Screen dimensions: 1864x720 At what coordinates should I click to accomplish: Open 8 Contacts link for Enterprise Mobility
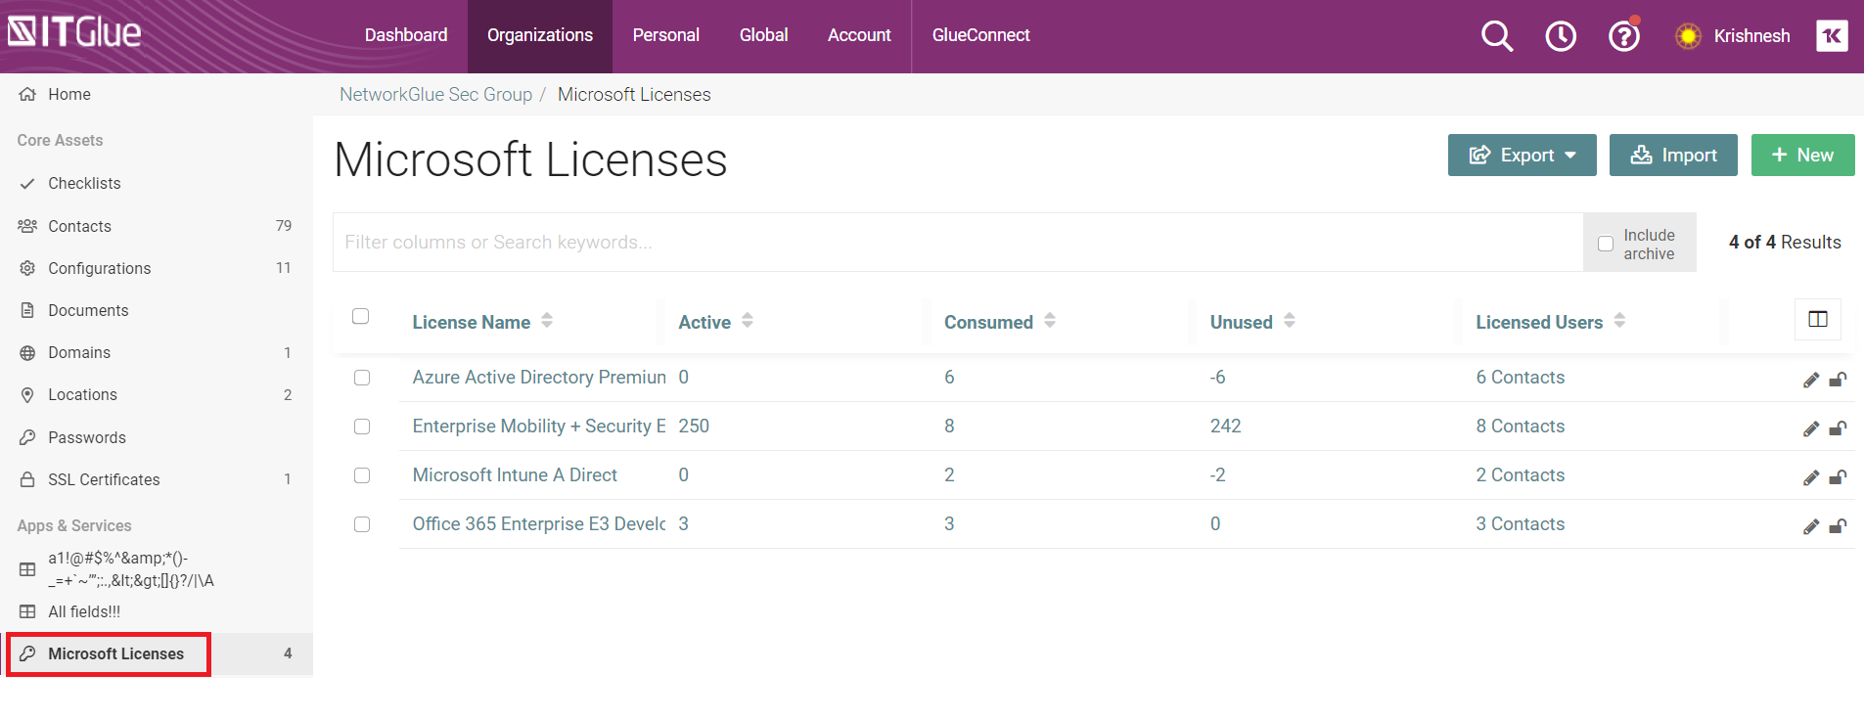[1521, 427]
